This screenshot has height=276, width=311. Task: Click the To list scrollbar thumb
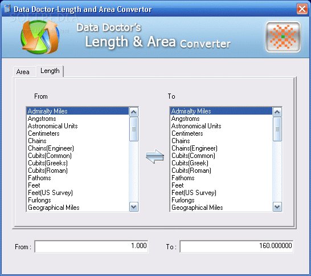tap(277, 129)
